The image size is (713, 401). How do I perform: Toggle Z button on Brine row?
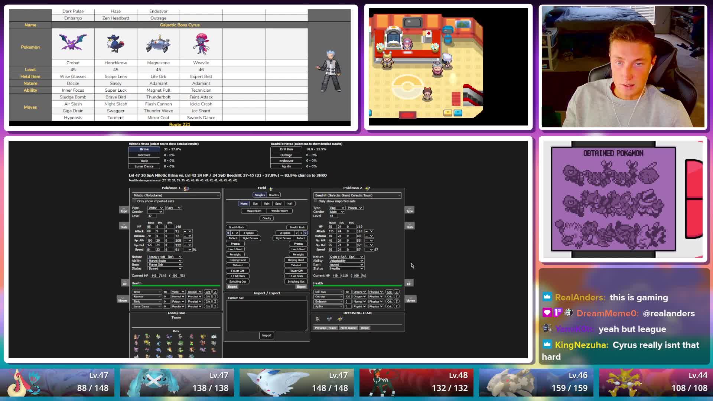[x=215, y=292]
